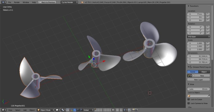Click the proportional editing circle icon
214x112 pixels.
(117, 110)
